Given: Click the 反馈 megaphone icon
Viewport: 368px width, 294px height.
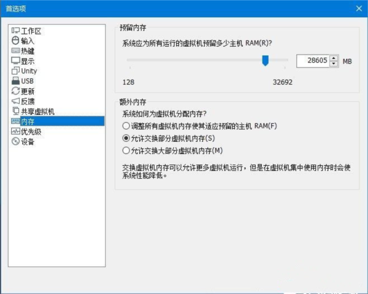Looking at the screenshot, I should pos(15,101).
